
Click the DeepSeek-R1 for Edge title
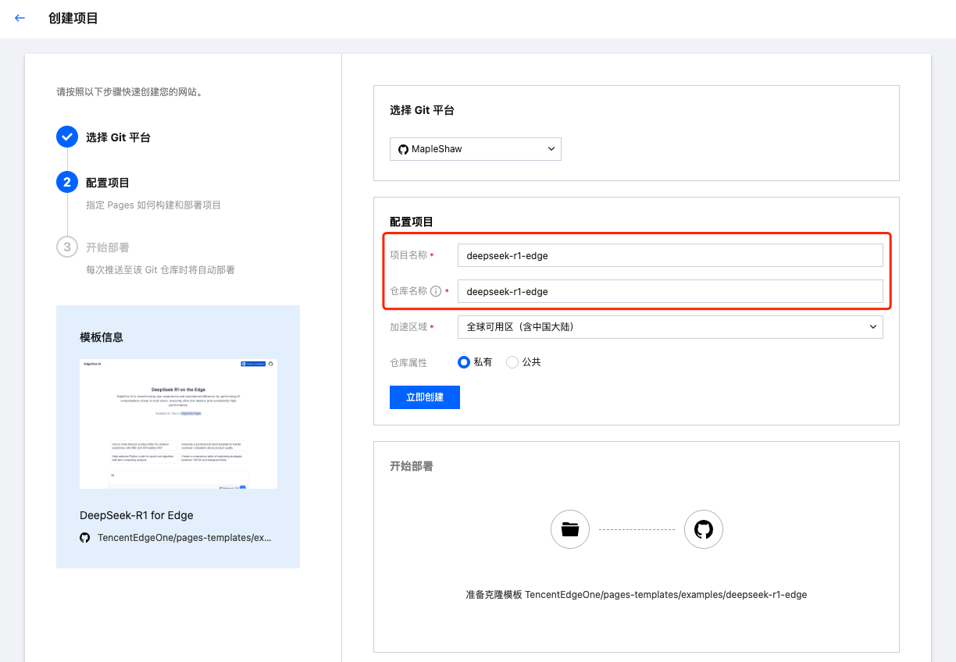tap(137, 515)
